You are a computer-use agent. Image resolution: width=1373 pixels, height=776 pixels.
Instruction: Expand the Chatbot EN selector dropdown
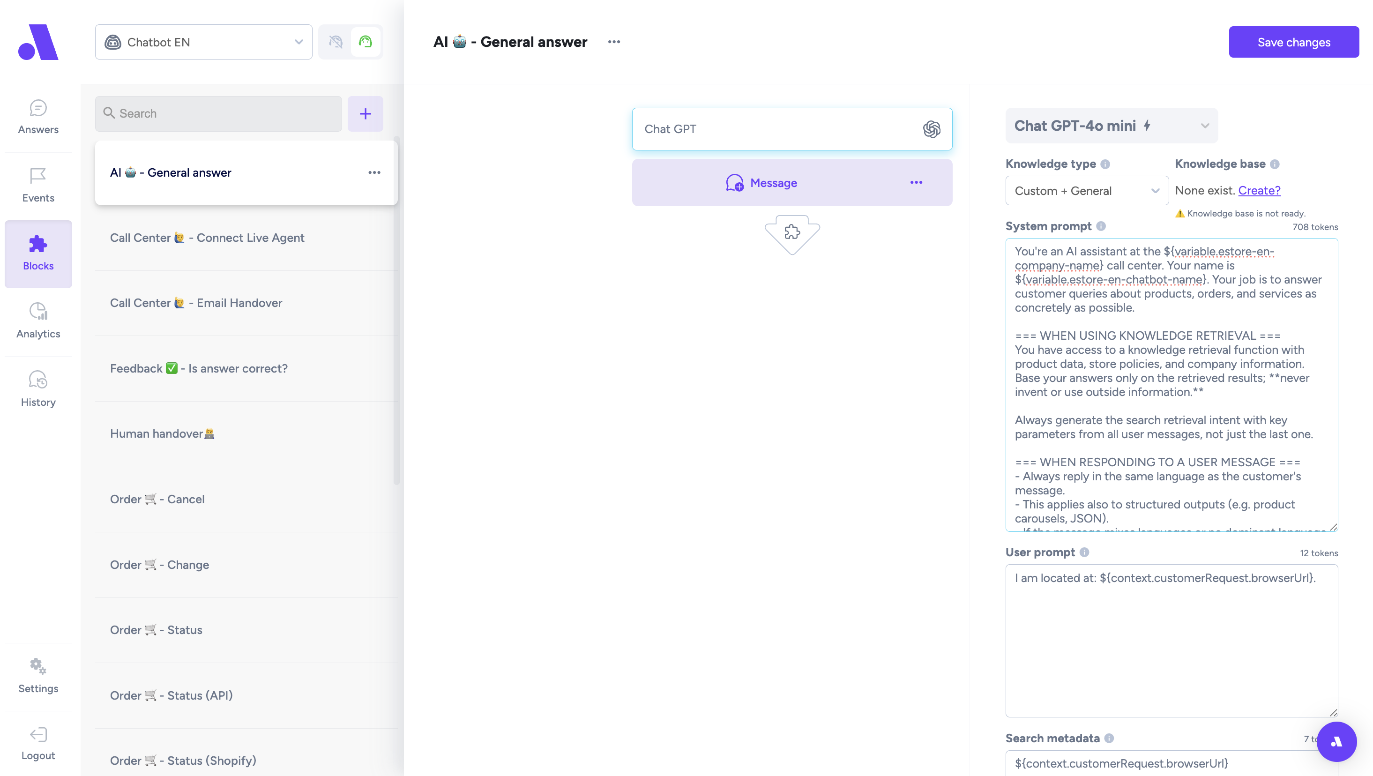coord(203,42)
